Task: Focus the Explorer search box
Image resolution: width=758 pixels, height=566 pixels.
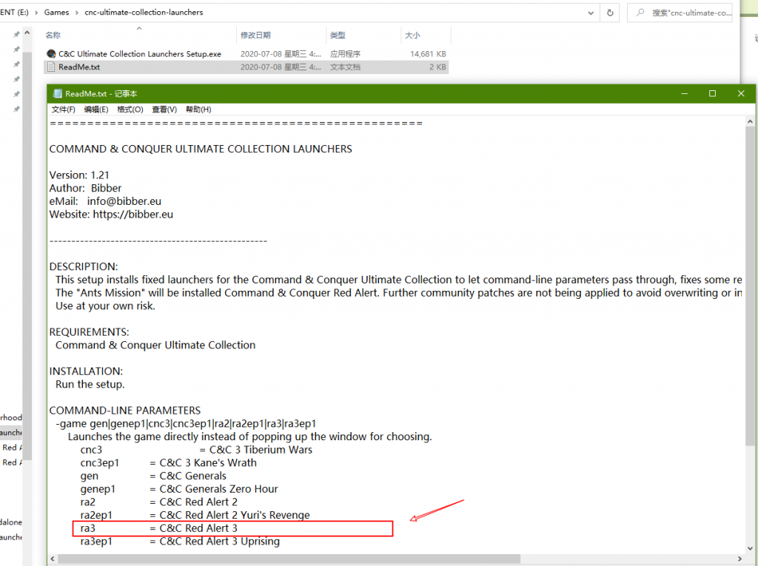Action: [x=680, y=13]
